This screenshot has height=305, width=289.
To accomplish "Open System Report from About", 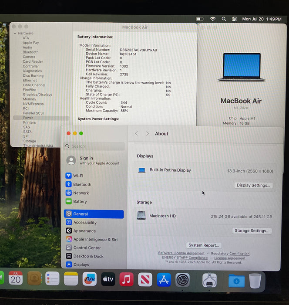I will click(204, 245).
